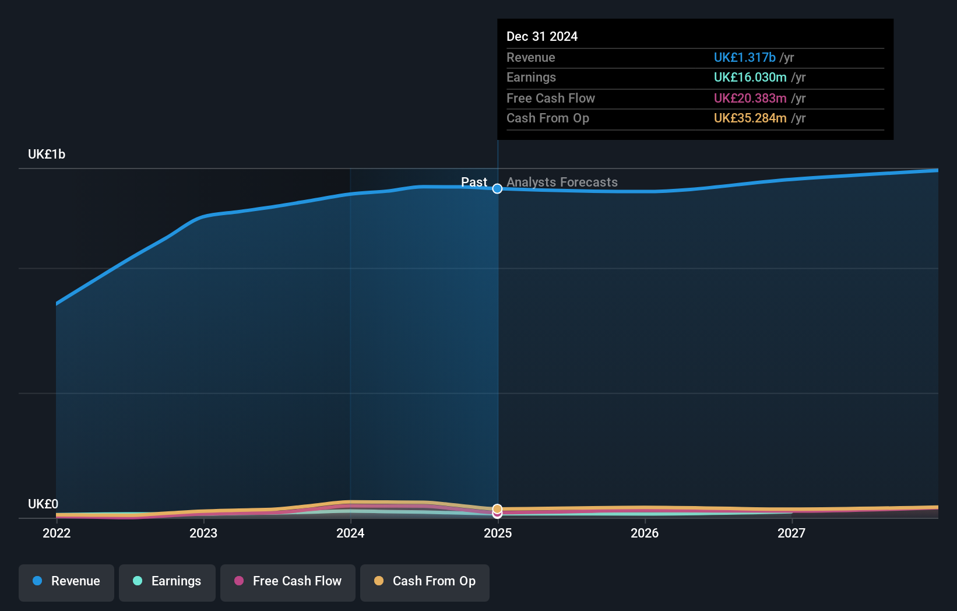Click the Analysts Forecasts label
Image resolution: width=957 pixels, height=611 pixels.
click(x=562, y=182)
